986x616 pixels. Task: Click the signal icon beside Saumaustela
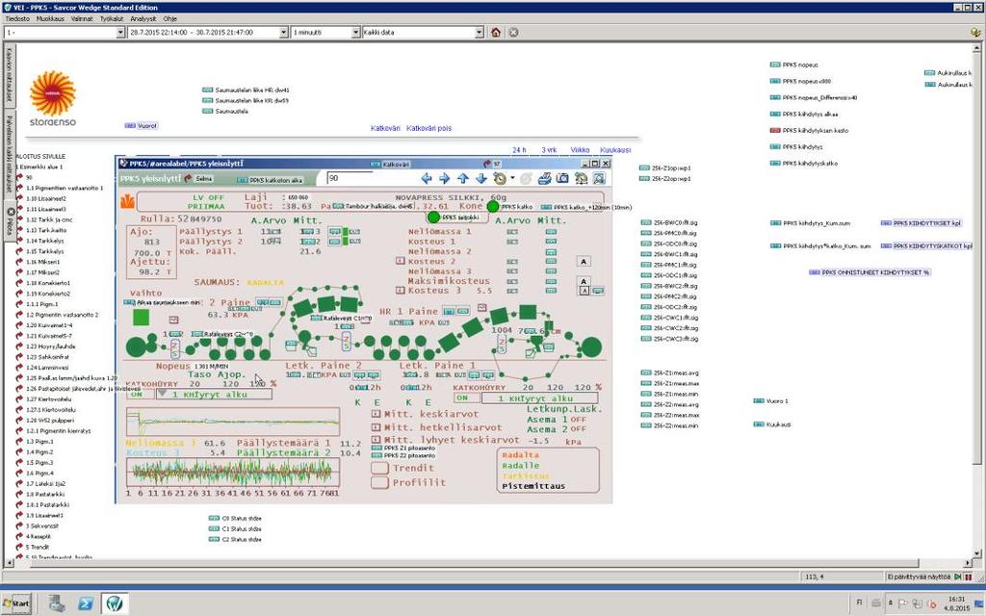(x=208, y=112)
